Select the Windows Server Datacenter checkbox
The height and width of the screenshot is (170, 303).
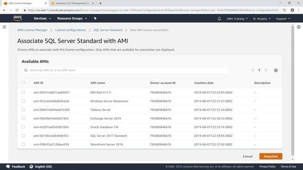pos(23,101)
